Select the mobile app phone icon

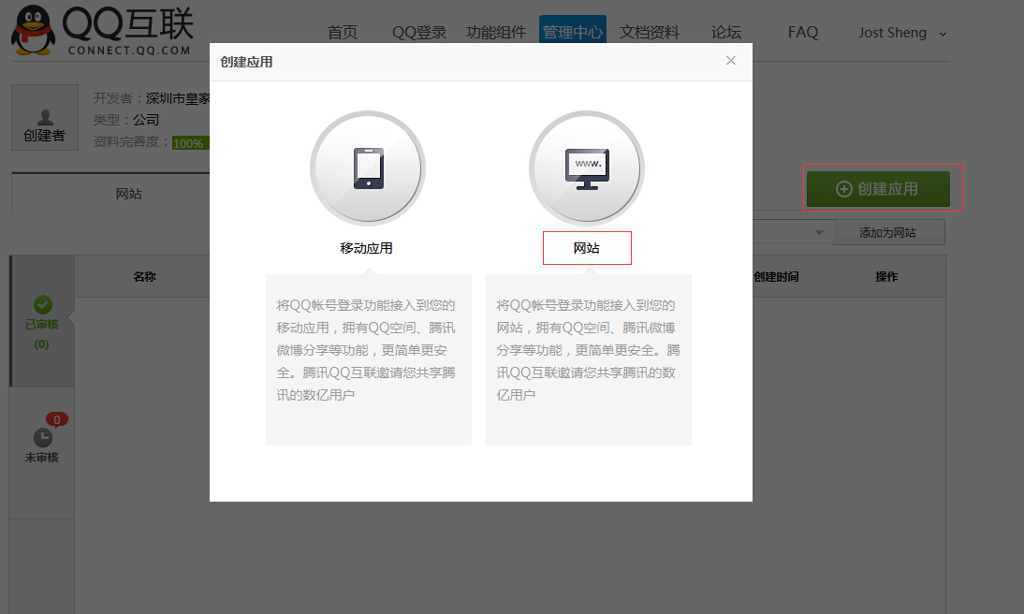pos(369,168)
